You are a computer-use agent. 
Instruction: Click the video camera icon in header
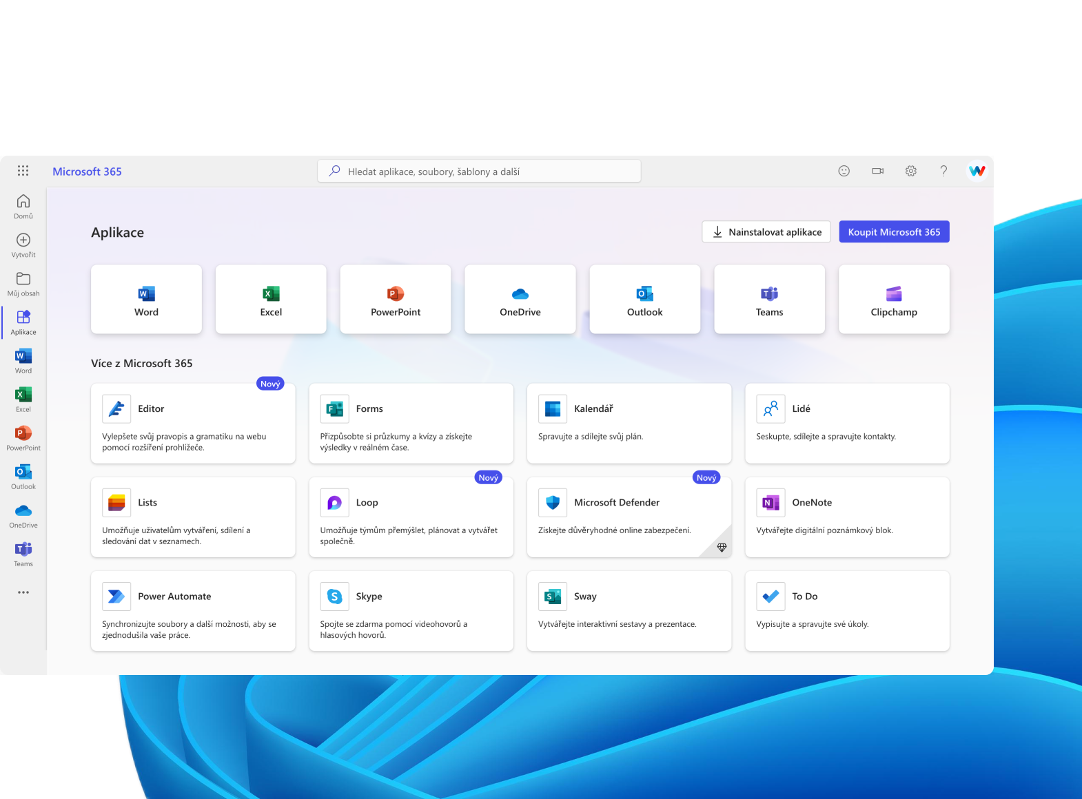tap(877, 171)
